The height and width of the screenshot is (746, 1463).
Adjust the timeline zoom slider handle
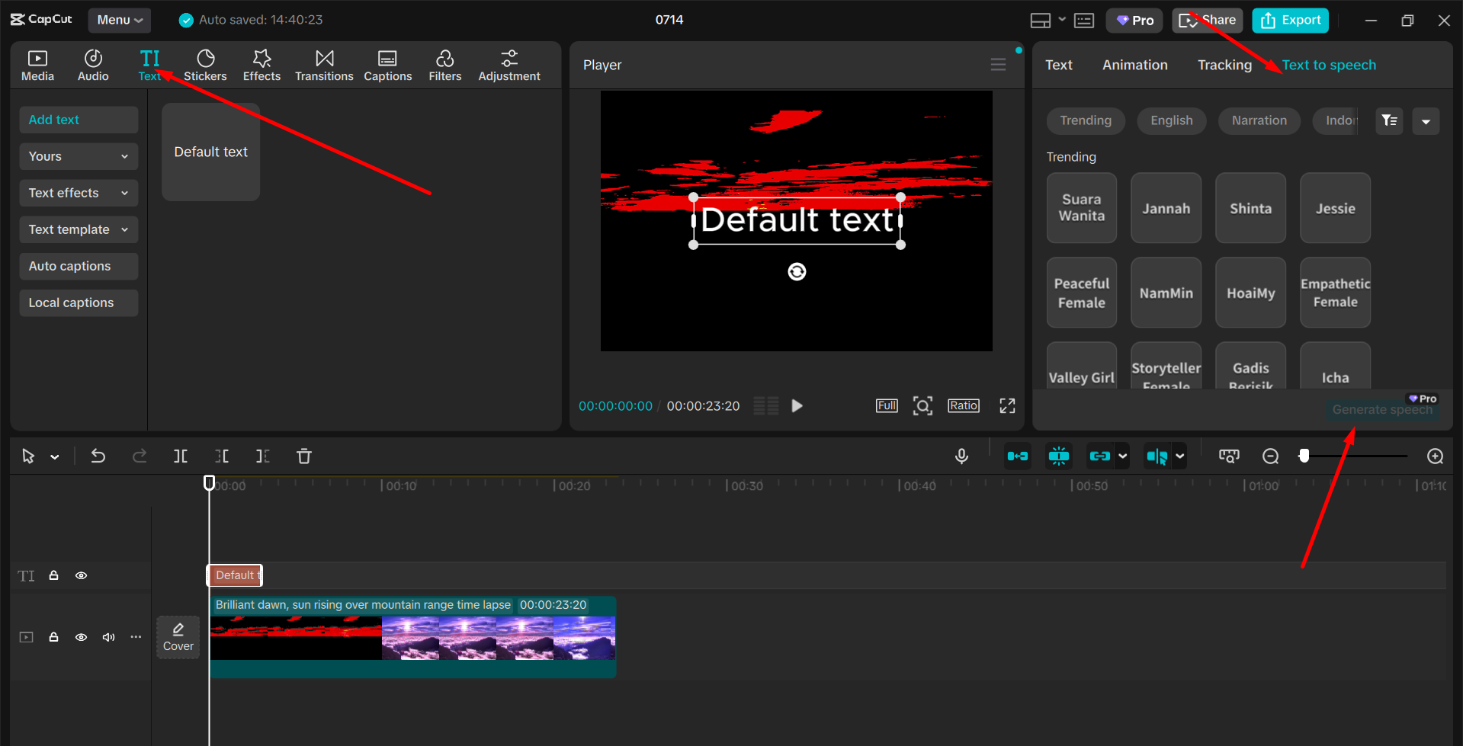click(1304, 456)
